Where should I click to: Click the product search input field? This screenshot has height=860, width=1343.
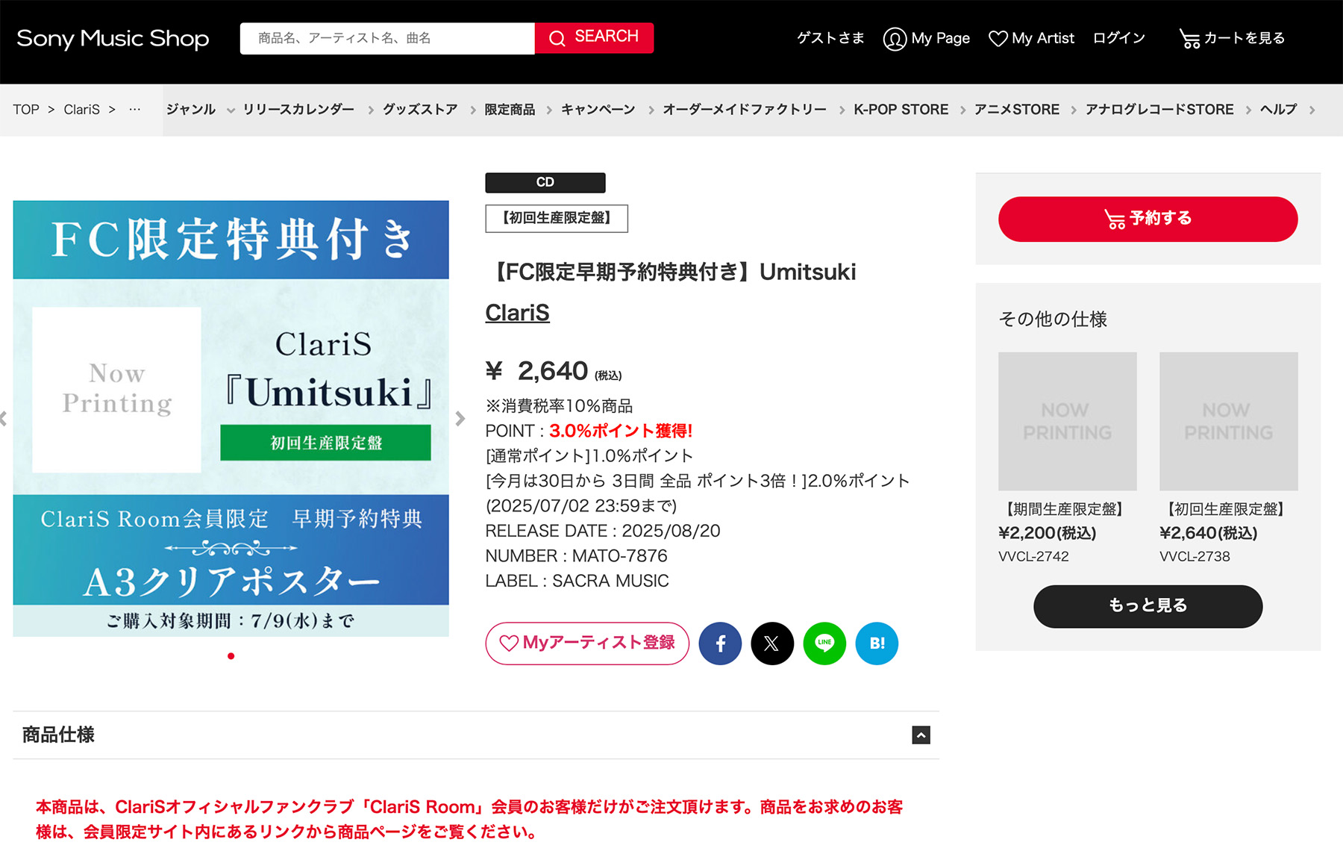click(386, 39)
